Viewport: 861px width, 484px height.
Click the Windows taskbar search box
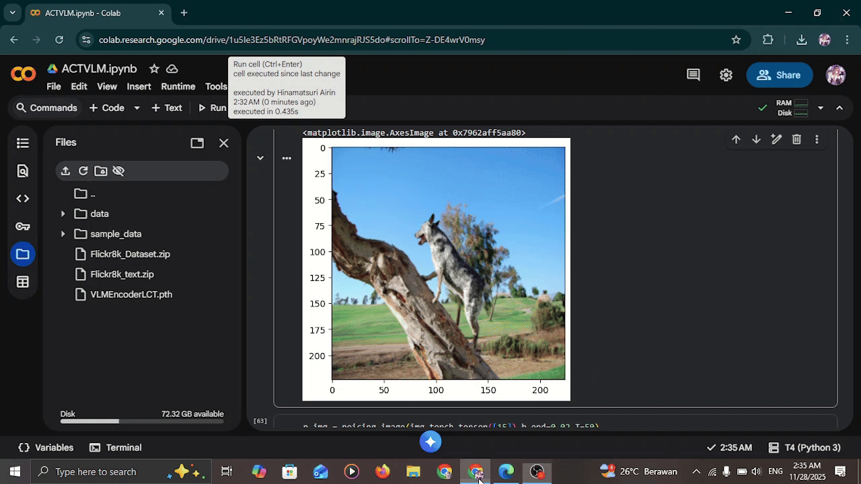(x=121, y=471)
